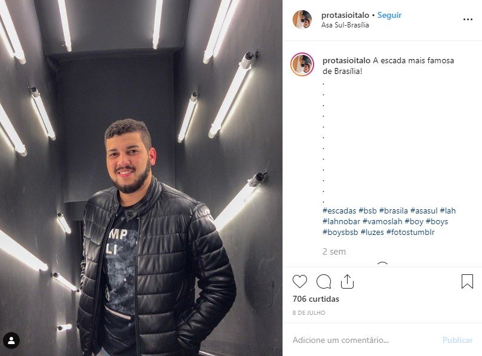Open the Asa Sul-Brasília location link

345,25
